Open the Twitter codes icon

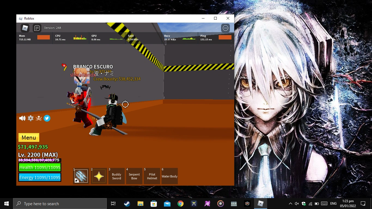[x=47, y=118]
